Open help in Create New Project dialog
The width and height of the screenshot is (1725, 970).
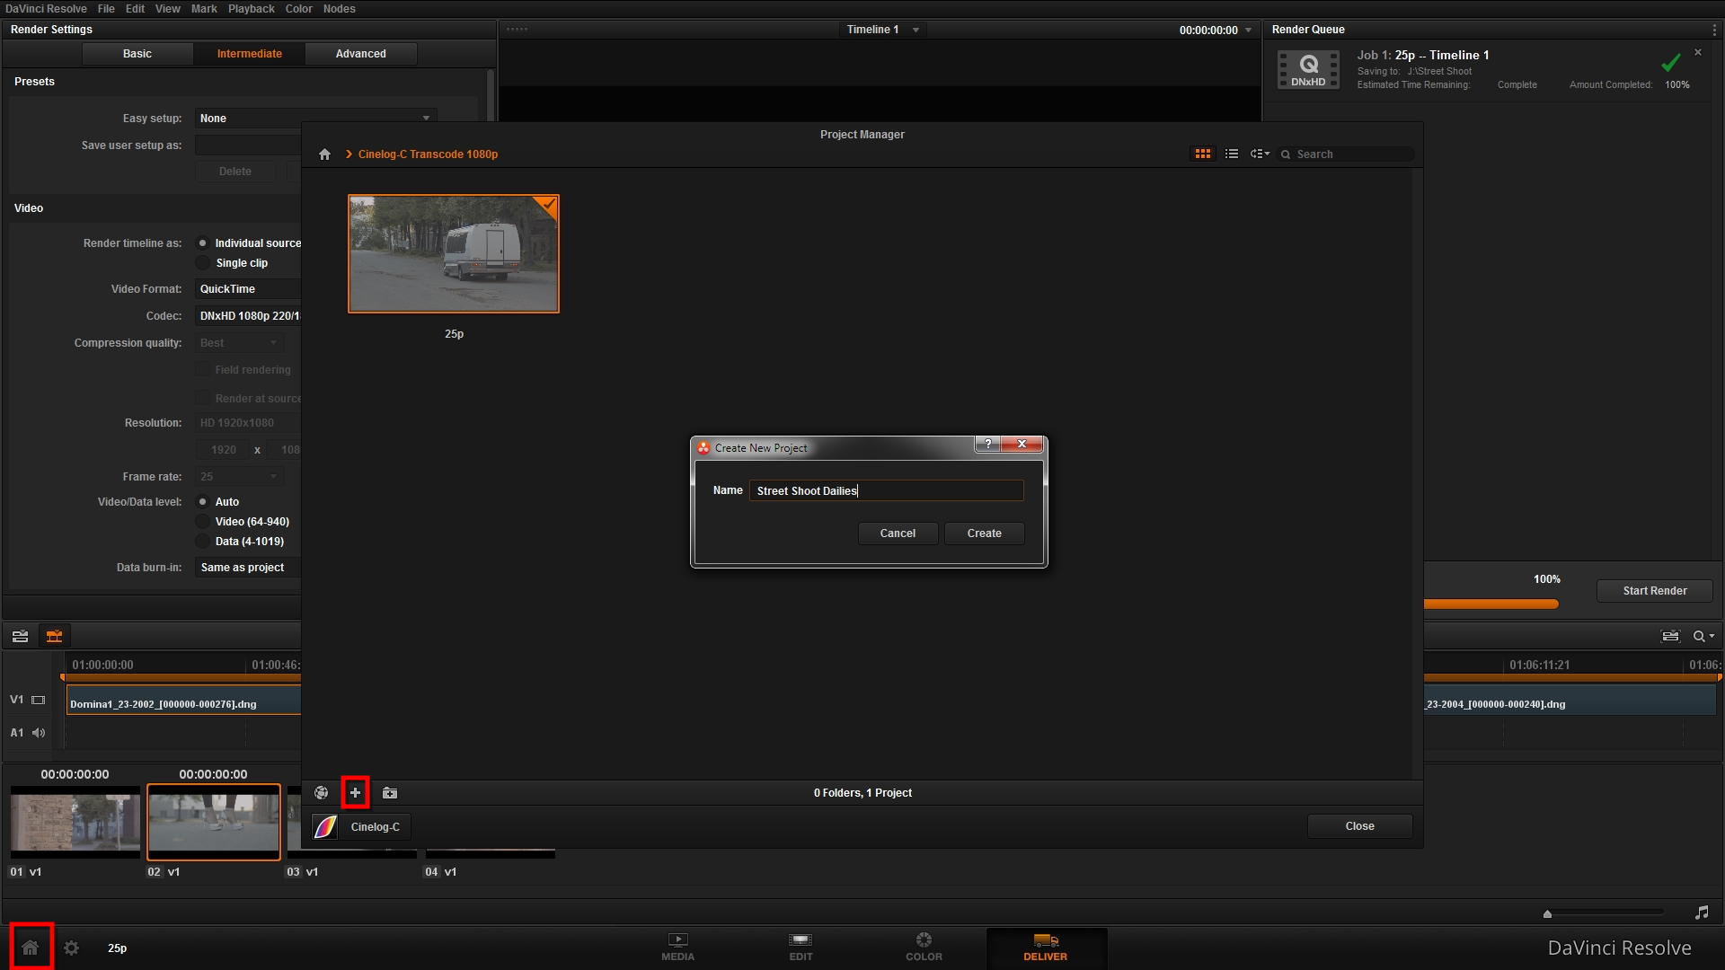(x=987, y=444)
